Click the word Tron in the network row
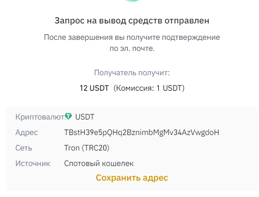The height and width of the screenshot is (197, 259). pos(72,148)
